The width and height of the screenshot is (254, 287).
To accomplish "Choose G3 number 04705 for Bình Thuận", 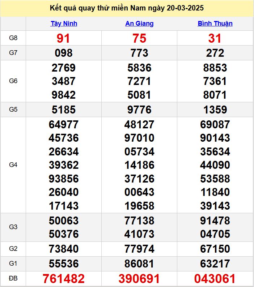I will (215, 234).
